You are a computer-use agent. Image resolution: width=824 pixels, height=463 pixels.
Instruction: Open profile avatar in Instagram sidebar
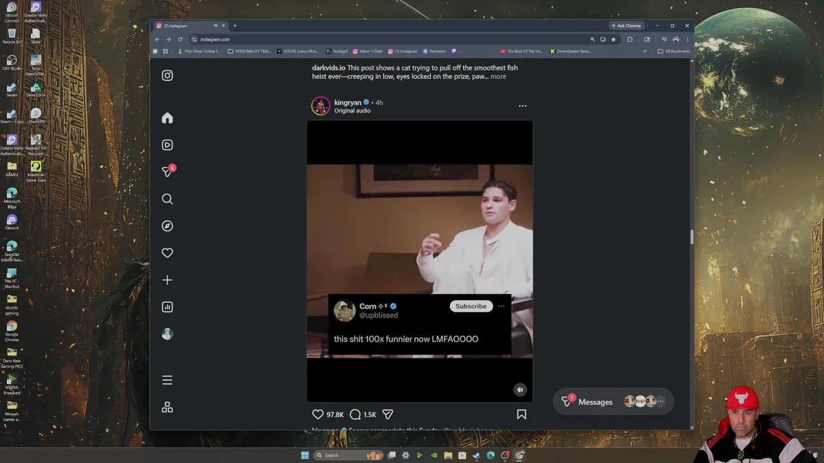pos(167,334)
